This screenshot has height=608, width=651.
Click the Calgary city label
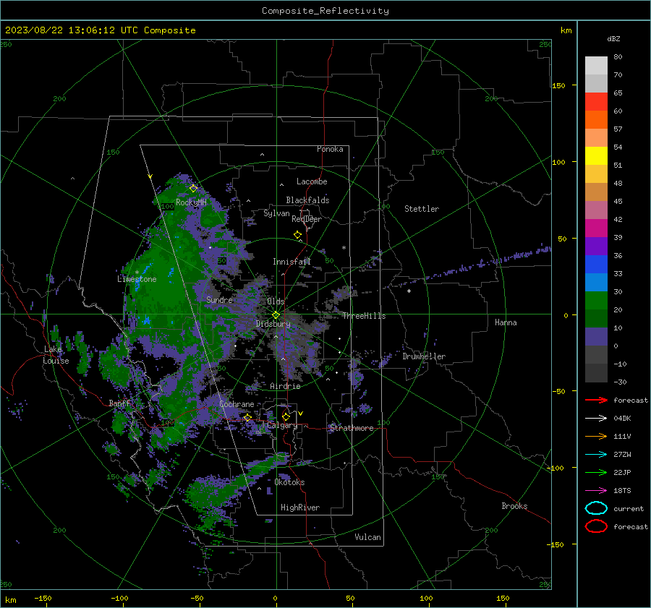(282, 425)
